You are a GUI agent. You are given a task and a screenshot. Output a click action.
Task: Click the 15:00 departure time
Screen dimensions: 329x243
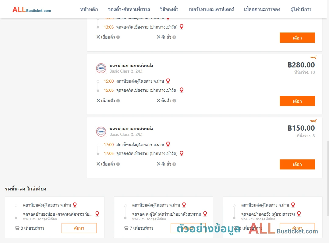coord(109,81)
